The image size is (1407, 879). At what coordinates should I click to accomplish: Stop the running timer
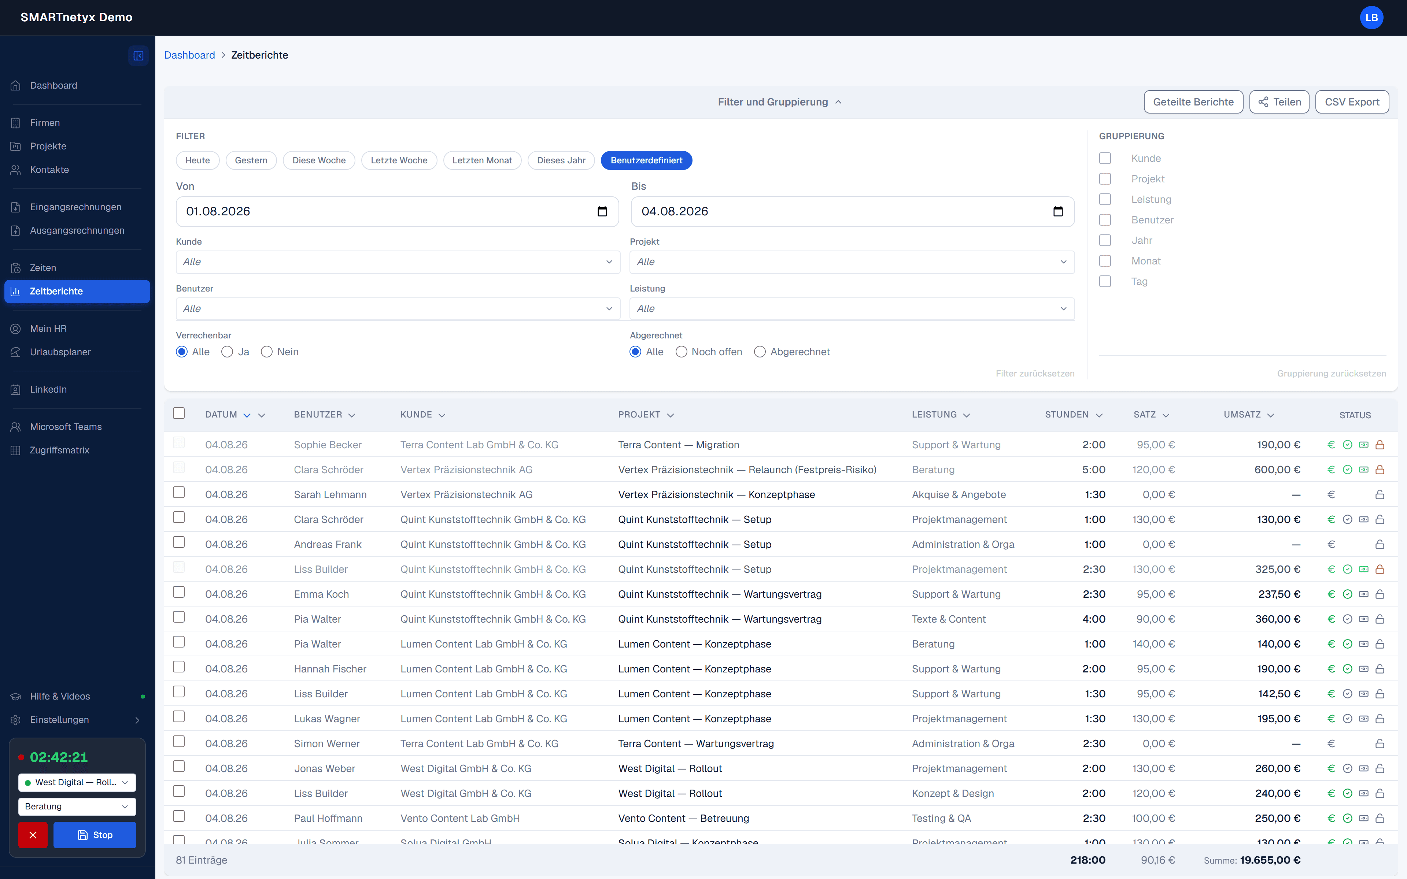click(x=95, y=835)
